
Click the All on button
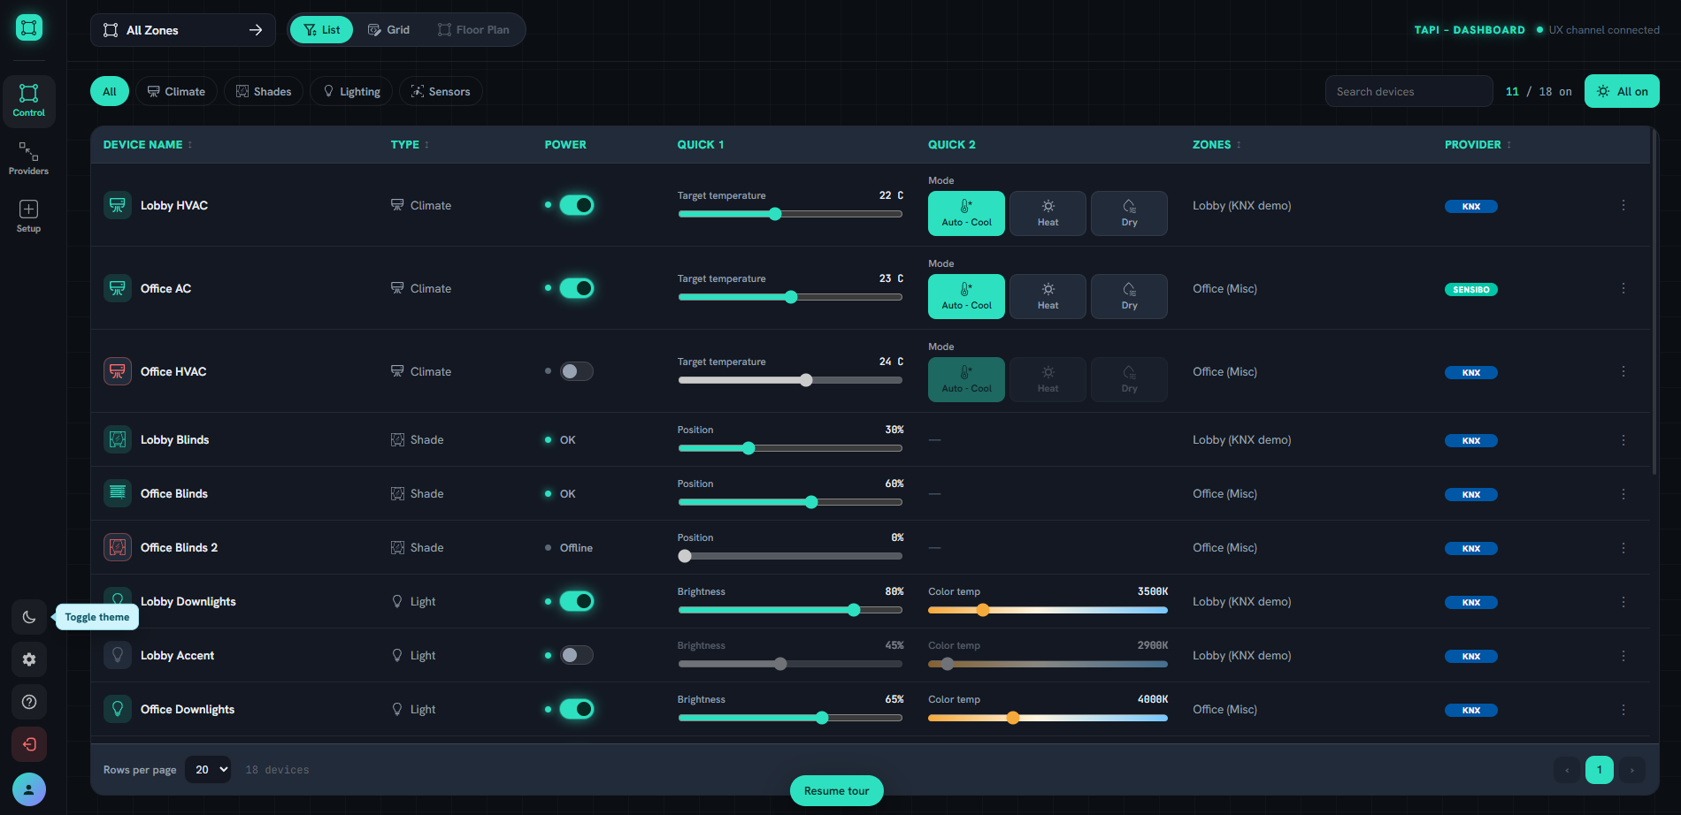(x=1622, y=91)
